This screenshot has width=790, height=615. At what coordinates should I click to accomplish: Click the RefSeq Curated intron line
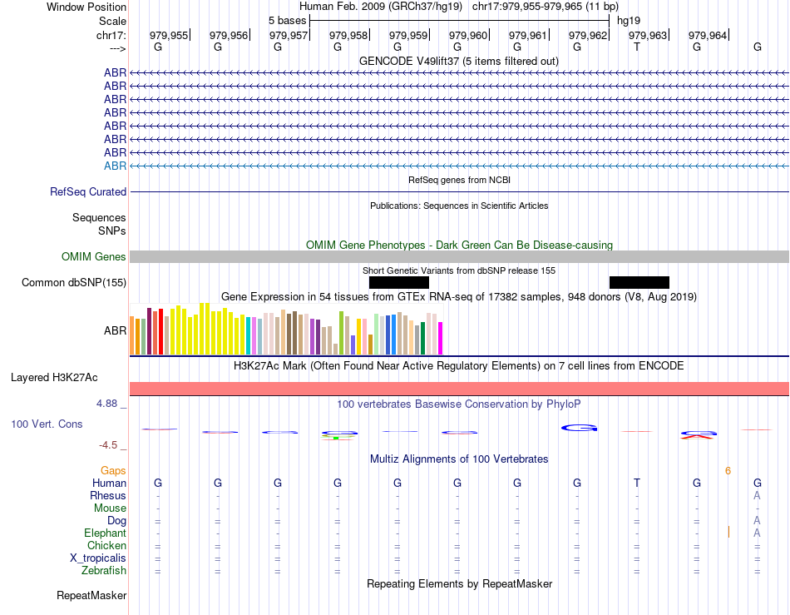[x=459, y=192]
